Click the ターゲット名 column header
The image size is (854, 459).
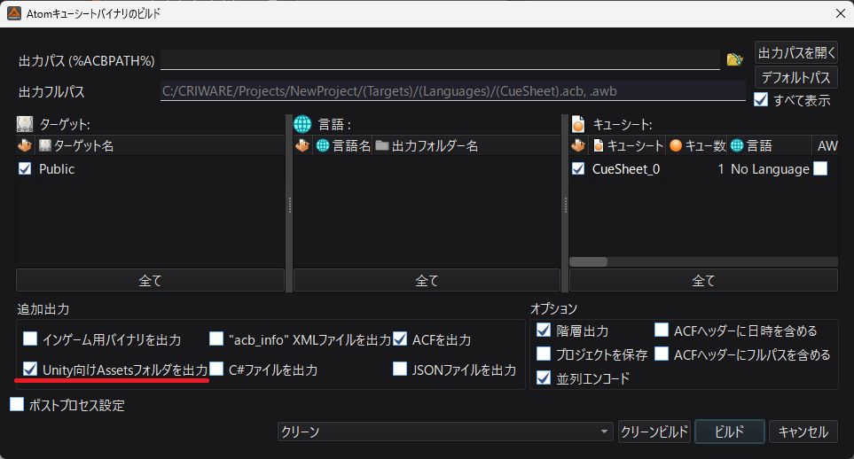click(160, 145)
